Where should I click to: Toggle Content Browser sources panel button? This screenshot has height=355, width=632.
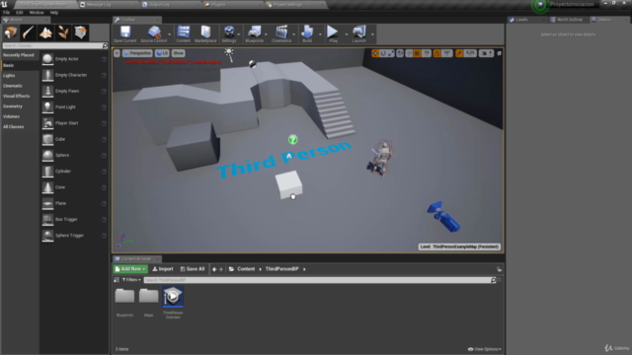pyautogui.click(x=117, y=280)
